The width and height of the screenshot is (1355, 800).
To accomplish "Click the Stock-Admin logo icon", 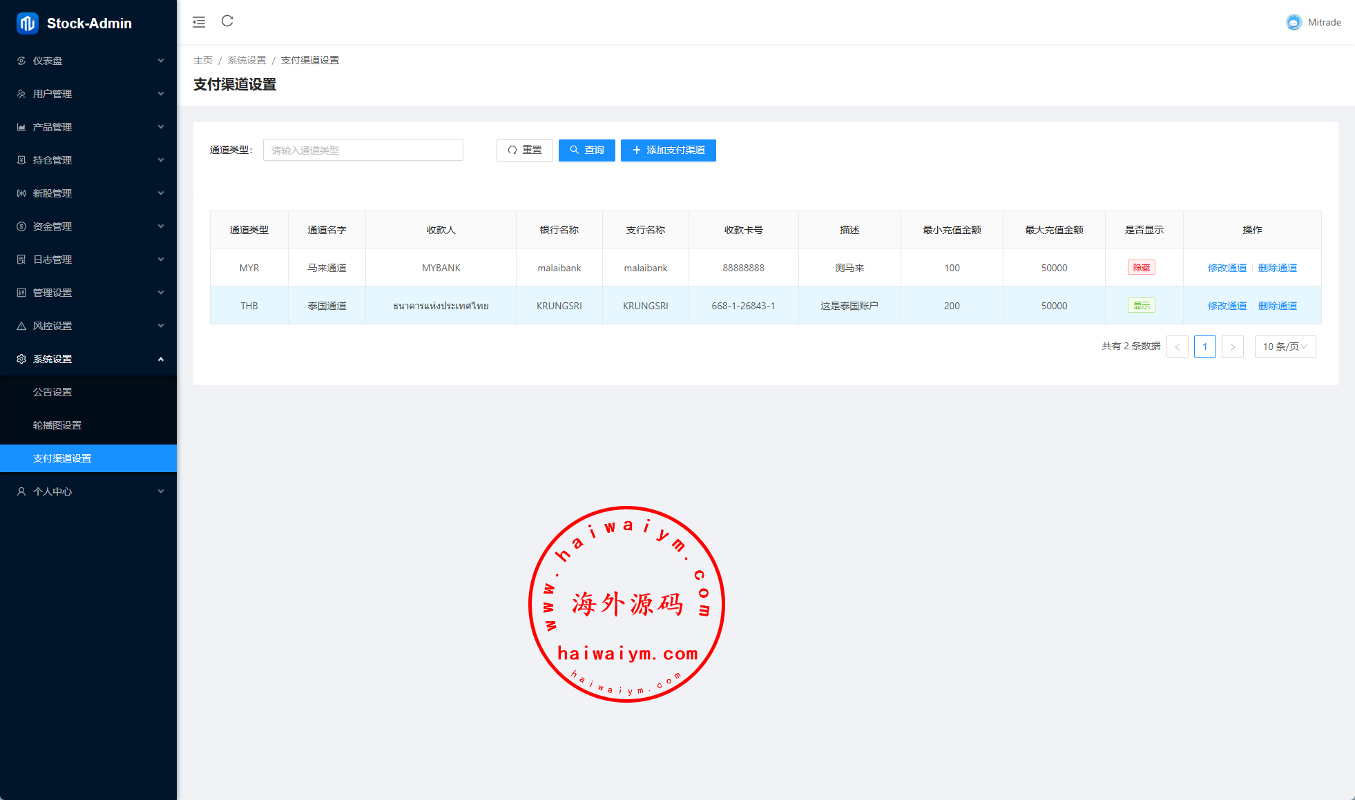I will click(27, 23).
